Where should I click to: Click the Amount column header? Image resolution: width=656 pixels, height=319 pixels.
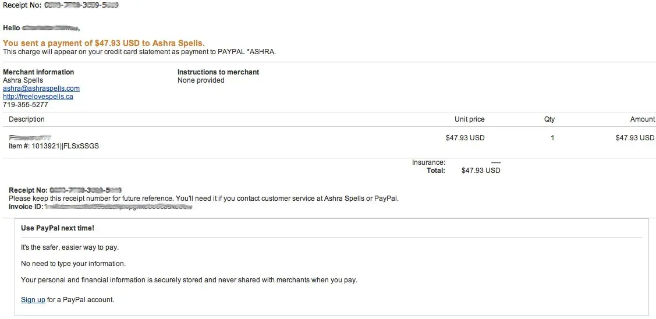[x=642, y=119]
